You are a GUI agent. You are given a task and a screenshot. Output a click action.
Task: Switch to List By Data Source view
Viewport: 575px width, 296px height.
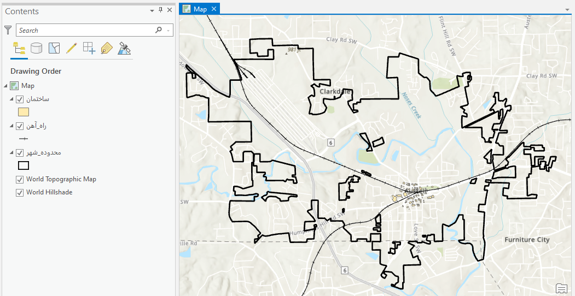click(36, 49)
